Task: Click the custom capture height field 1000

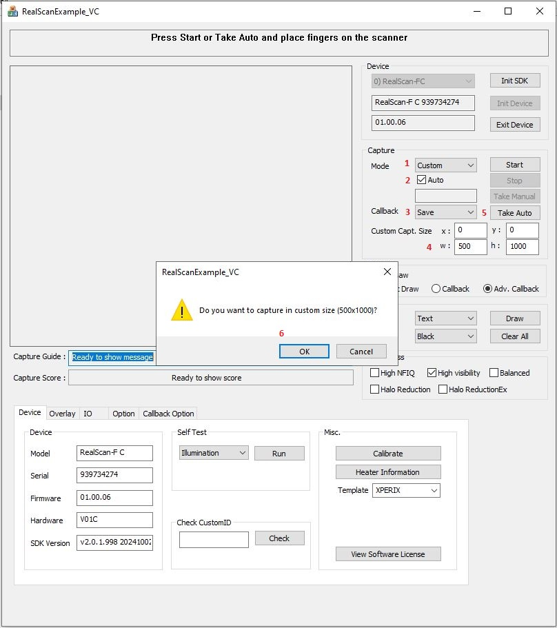Action: [522, 247]
